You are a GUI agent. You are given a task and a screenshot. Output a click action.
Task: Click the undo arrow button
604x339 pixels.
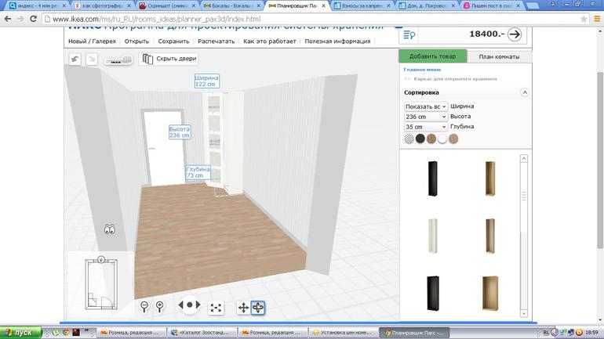(x=75, y=59)
